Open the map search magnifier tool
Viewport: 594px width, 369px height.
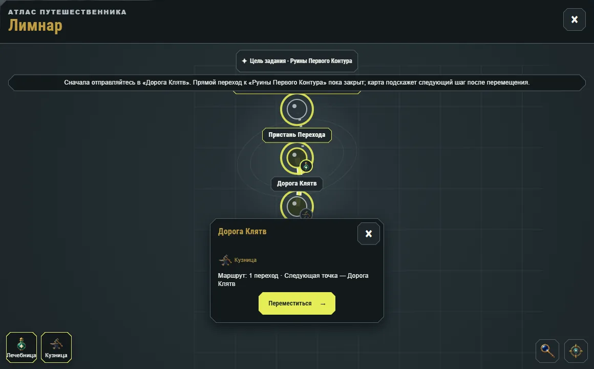(547, 351)
